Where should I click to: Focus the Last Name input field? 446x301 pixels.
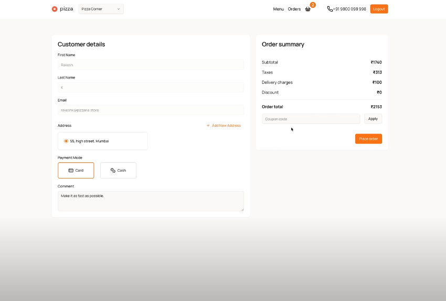[151, 87]
